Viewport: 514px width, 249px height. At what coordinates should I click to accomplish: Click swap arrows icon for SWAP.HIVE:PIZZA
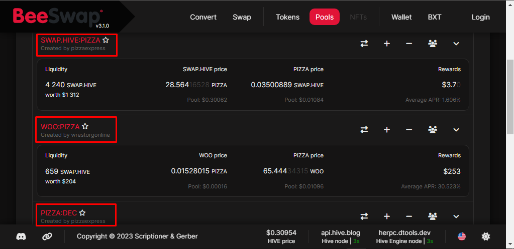364,44
